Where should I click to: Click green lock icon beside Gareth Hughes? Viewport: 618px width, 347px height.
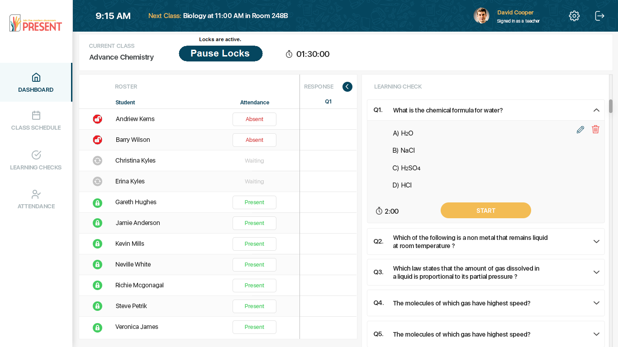(97, 202)
